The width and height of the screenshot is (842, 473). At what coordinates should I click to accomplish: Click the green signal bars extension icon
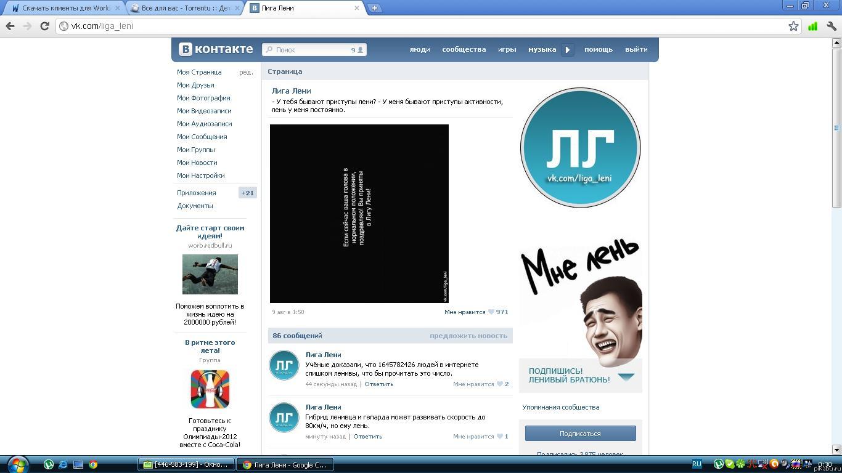(812, 26)
